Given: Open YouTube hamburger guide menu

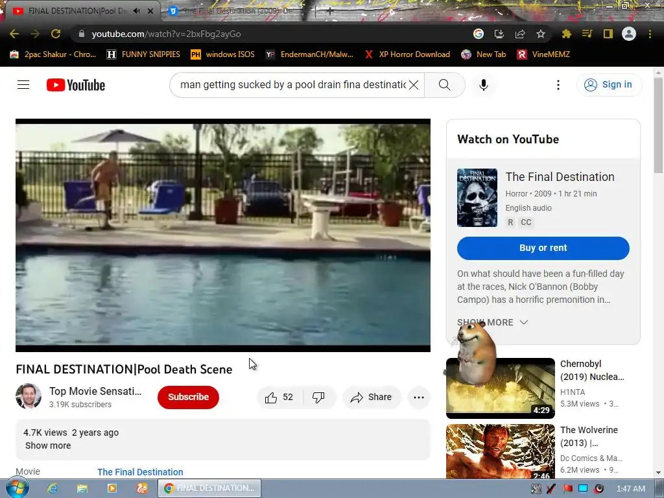Looking at the screenshot, I should tap(23, 85).
